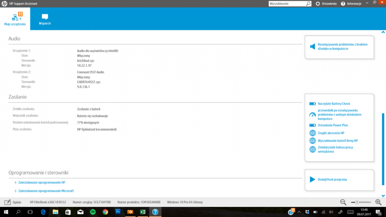Expand Zainstalowane oprogramowanie HP
Viewport: 386px width, 217px height.
coord(15,182)
